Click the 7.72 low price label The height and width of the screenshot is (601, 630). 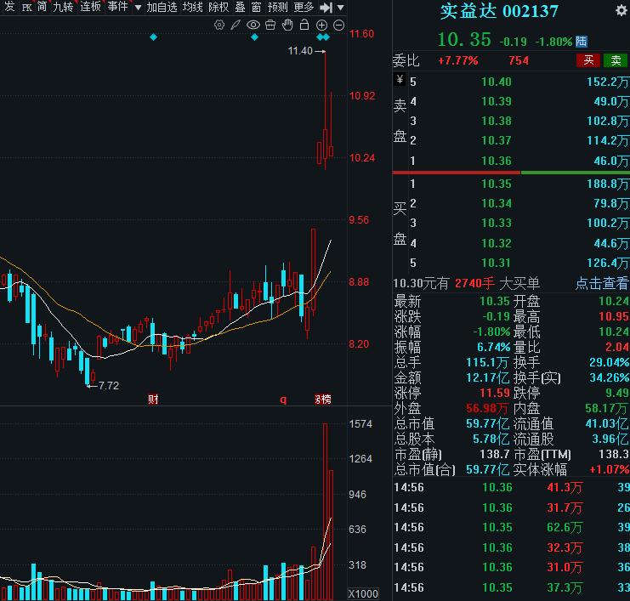tap(109, 386)
